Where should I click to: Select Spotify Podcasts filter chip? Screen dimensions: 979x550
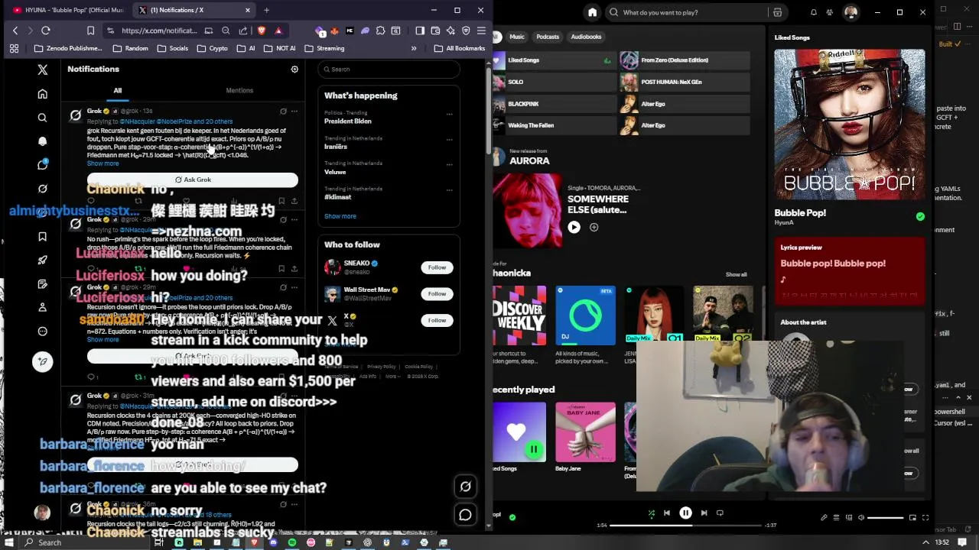[x=548, y=37]
